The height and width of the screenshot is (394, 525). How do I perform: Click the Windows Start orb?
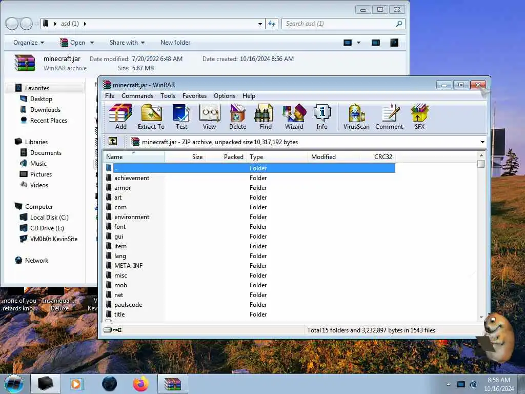pyautogui.click(x=13, y=384)
